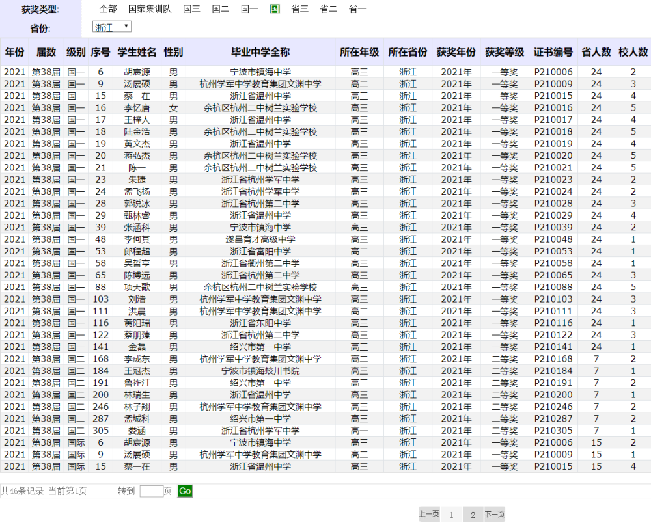Click the 级别 column header
Image resolution: width=651 pixels, height=525 pixels.
[76, 52]
